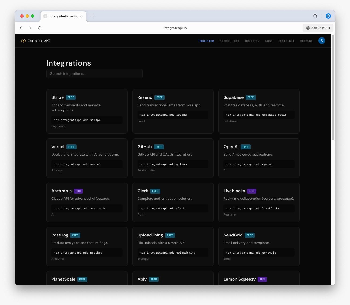The height and width of the screenshot is (305, 350).
Task: Click the blue globe profile icon
Action: 328,16
